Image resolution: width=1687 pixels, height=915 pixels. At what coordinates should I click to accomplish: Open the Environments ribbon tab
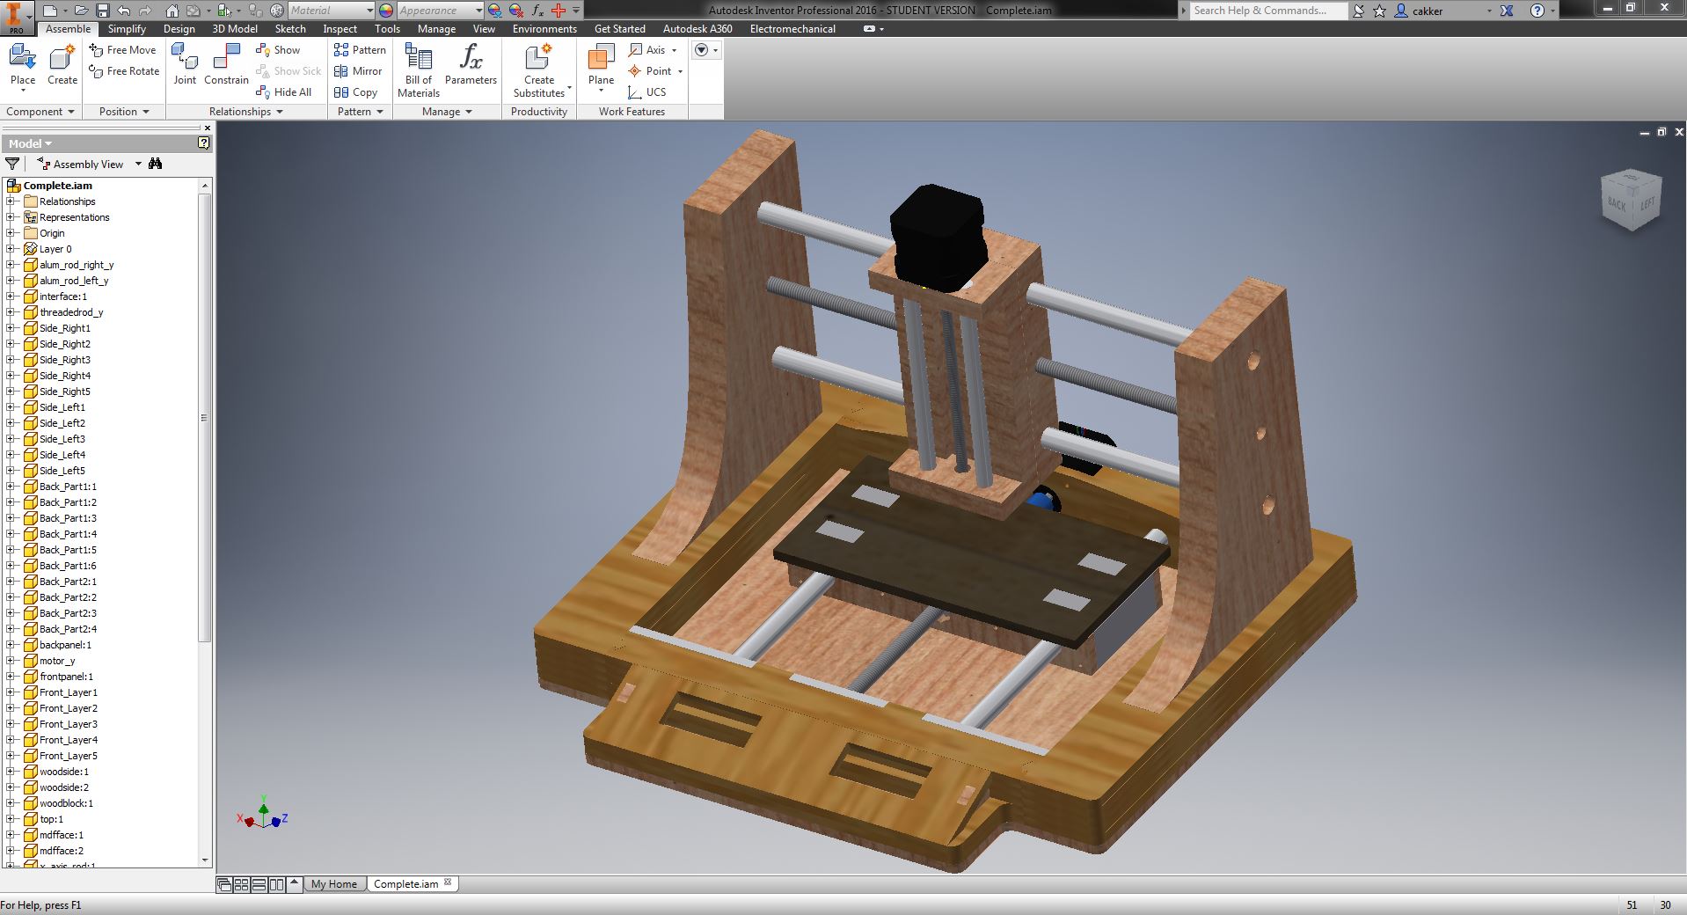click(544, 29)
